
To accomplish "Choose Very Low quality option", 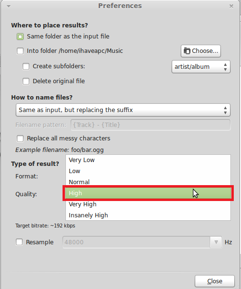I will tap(148, 160).
